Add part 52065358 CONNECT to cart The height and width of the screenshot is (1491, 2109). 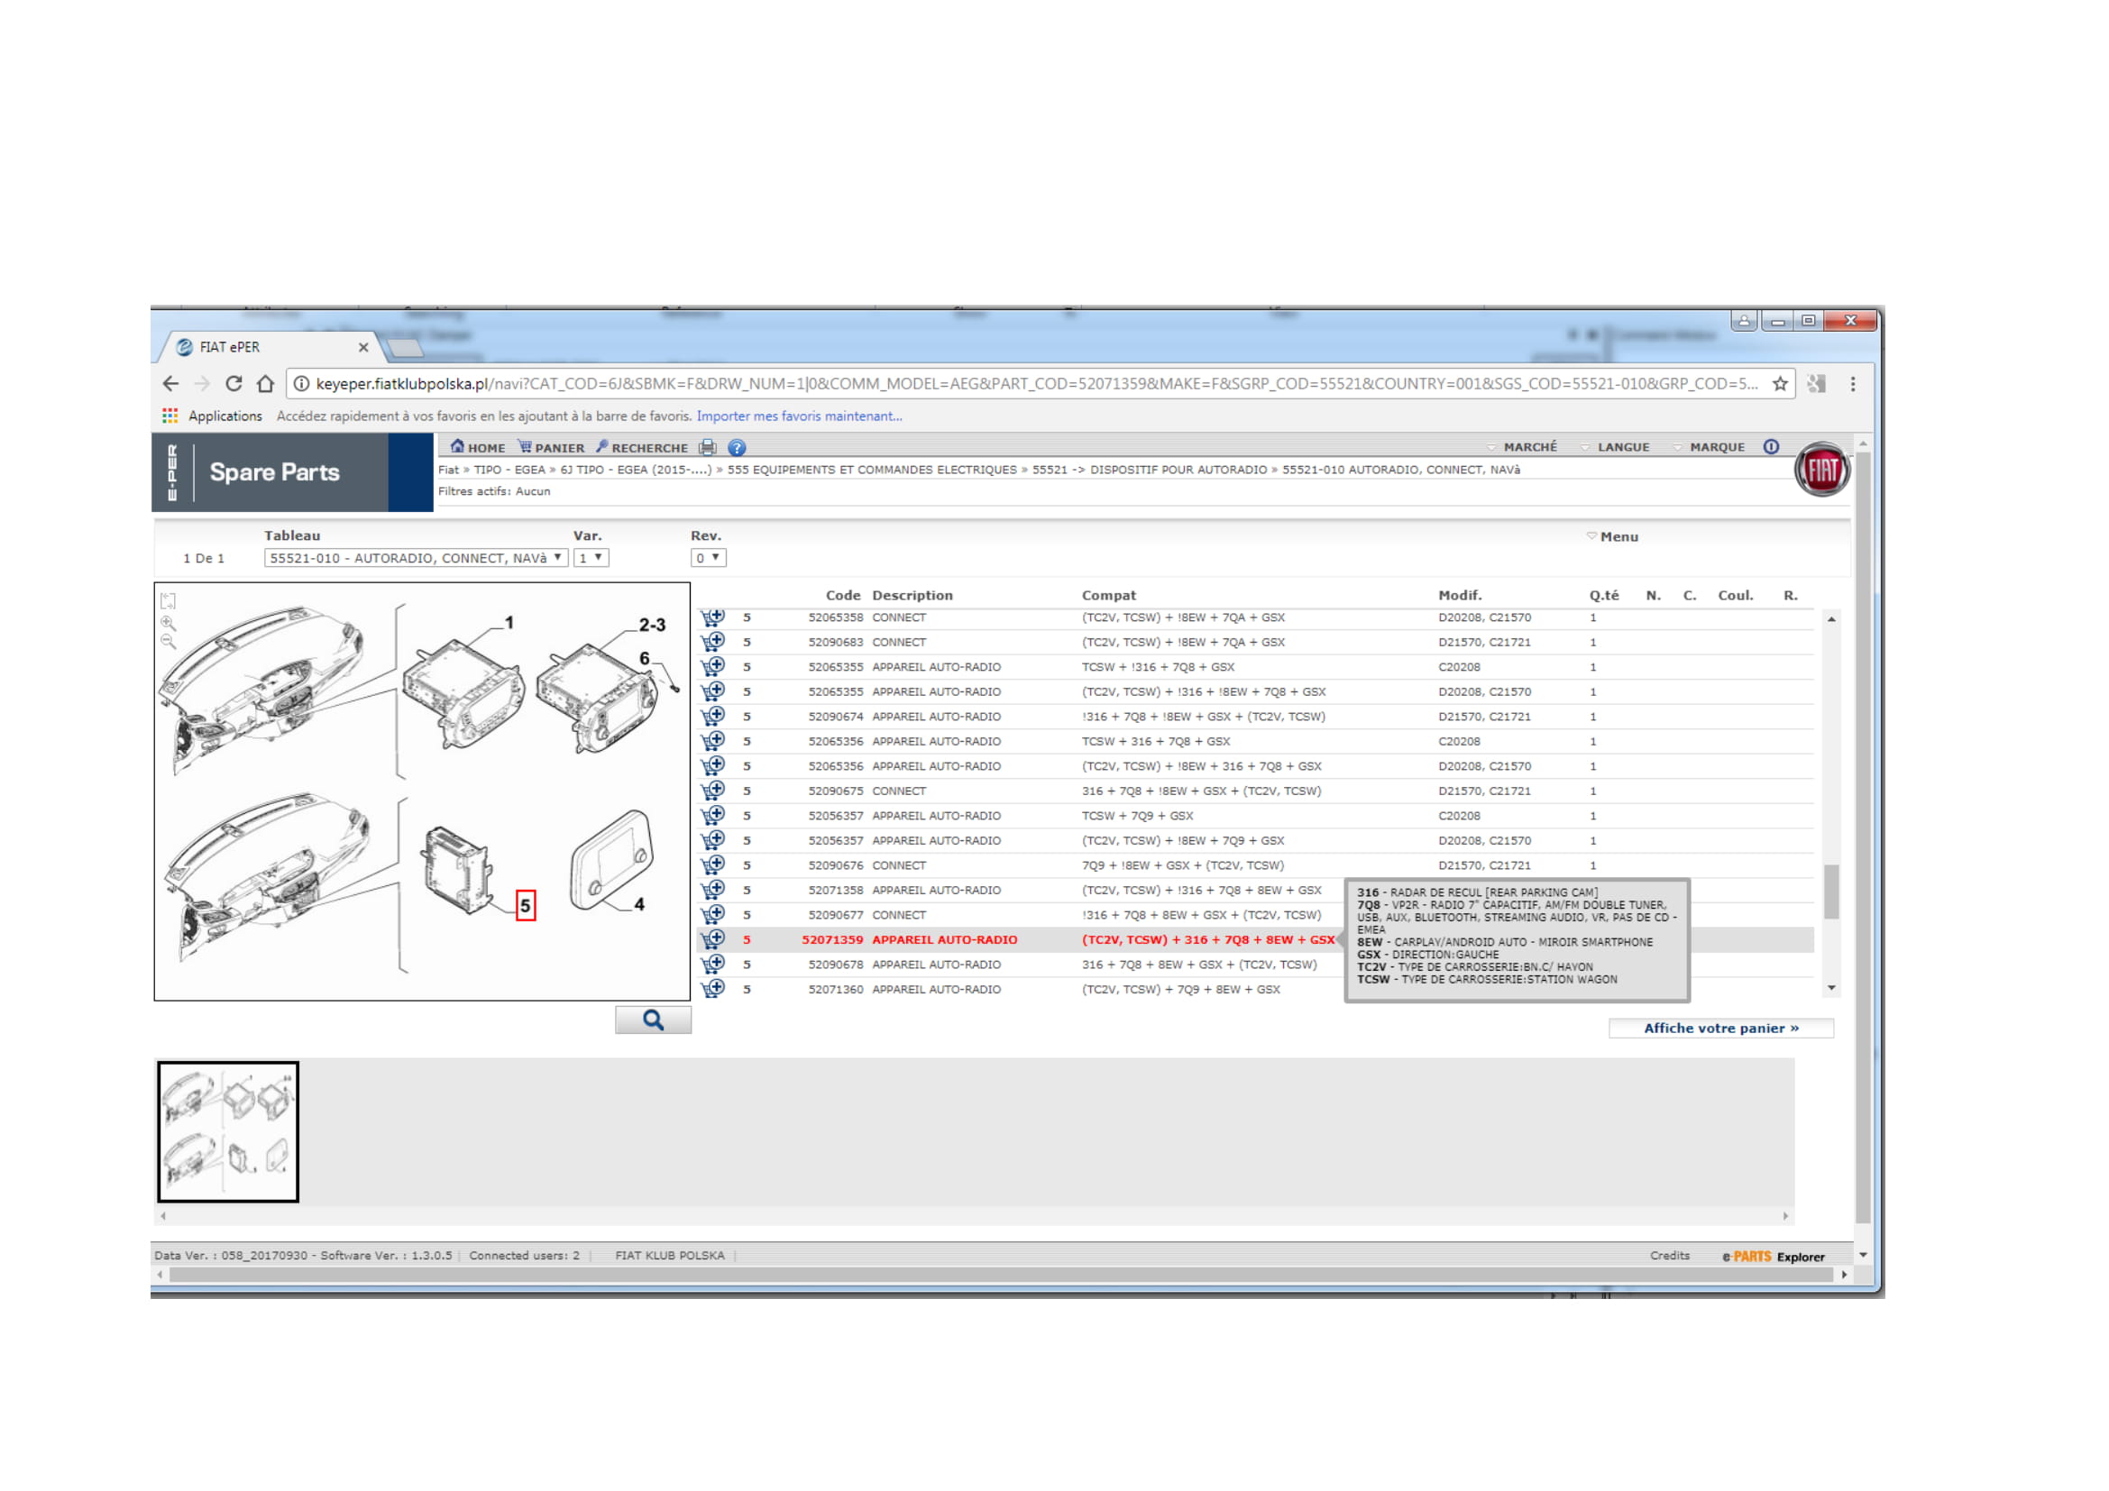click(x=713, y=617)
